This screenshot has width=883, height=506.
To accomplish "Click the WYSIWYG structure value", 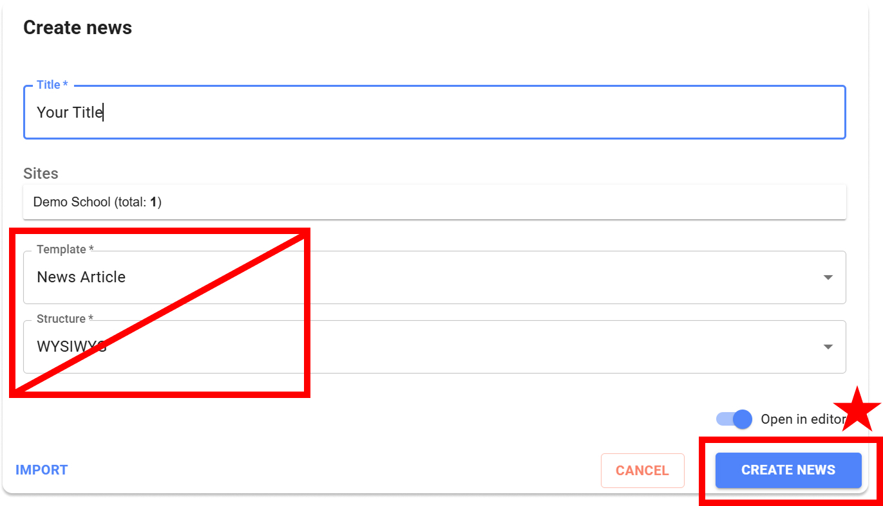I will [x=71, y=347].
